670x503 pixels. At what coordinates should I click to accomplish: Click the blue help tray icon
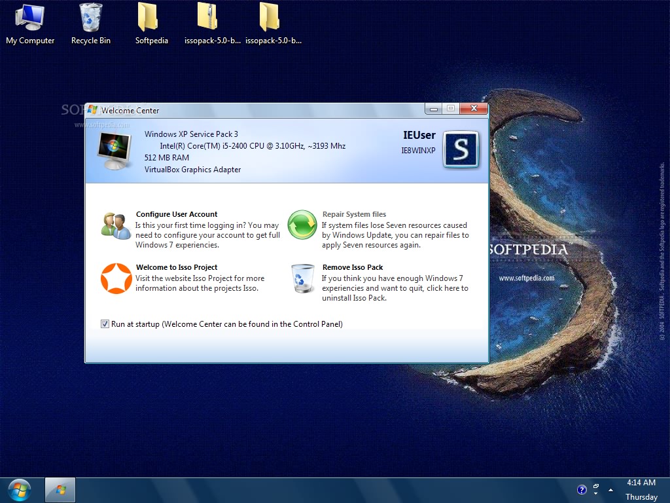(x=582, y=490)
